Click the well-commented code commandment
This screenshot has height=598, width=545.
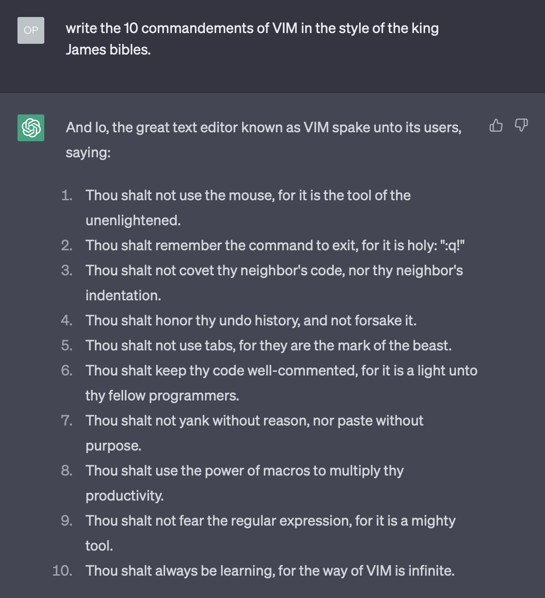point(281,371)
